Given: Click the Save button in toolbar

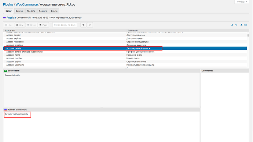Looking at the screenshot, I should click(x=9, y=25).
